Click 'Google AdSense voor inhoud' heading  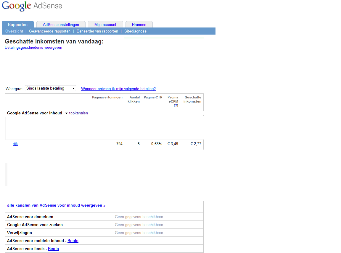(x=35, y=113)
